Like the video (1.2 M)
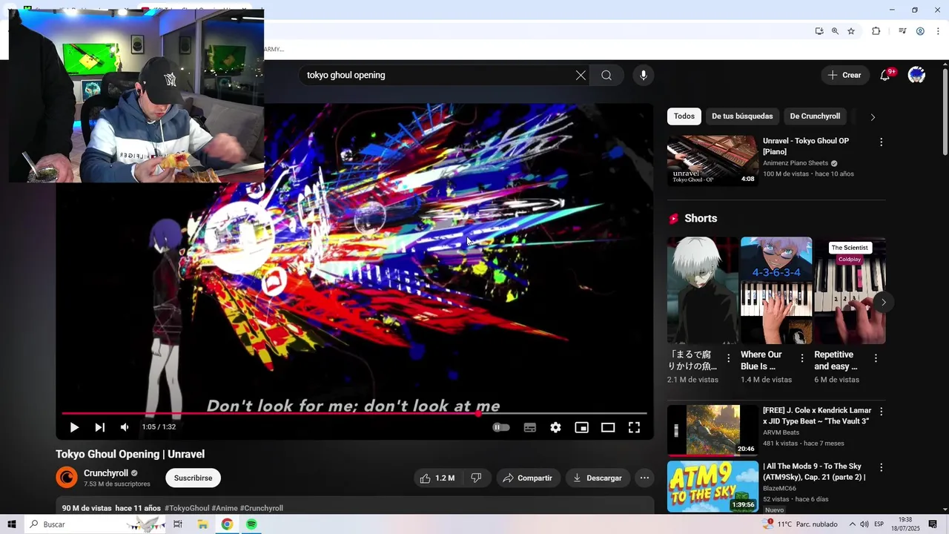The image size is (949, 534). [437, 478]
